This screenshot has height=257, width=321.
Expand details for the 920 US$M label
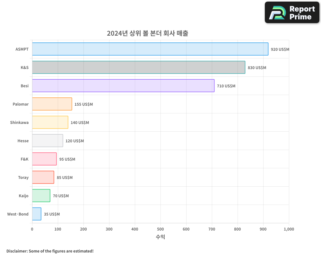tap(280, 49)
